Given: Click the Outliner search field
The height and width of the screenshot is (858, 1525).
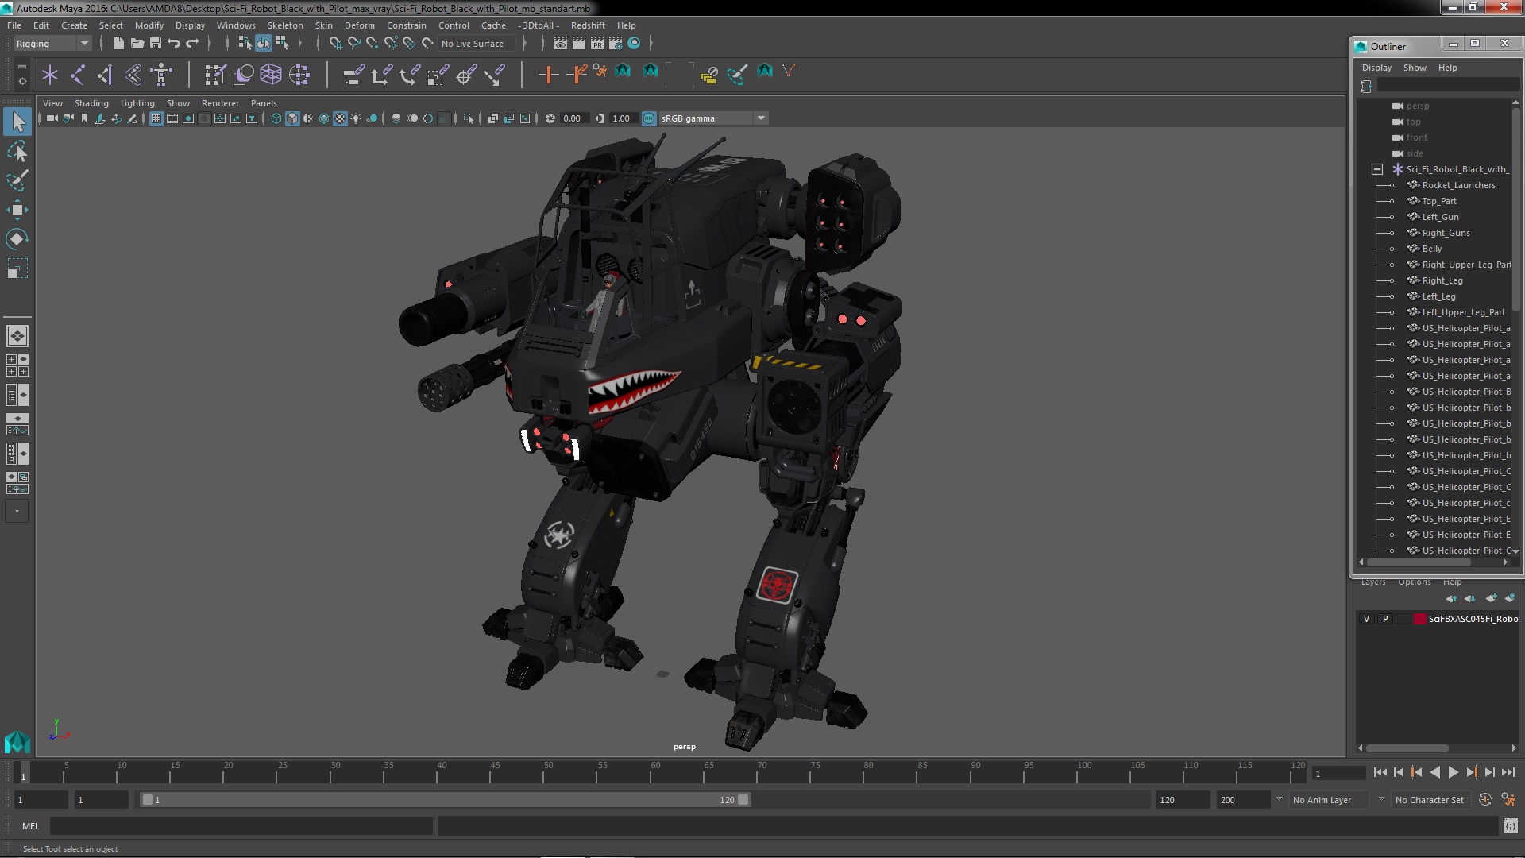Looking at the screenshot, I should (x=1448, y=86).
